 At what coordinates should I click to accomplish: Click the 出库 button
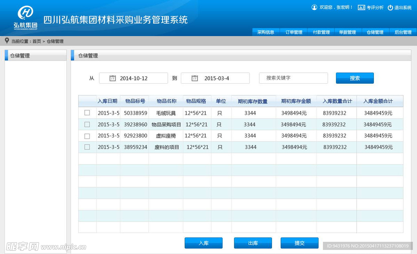[x=253, y=243]
